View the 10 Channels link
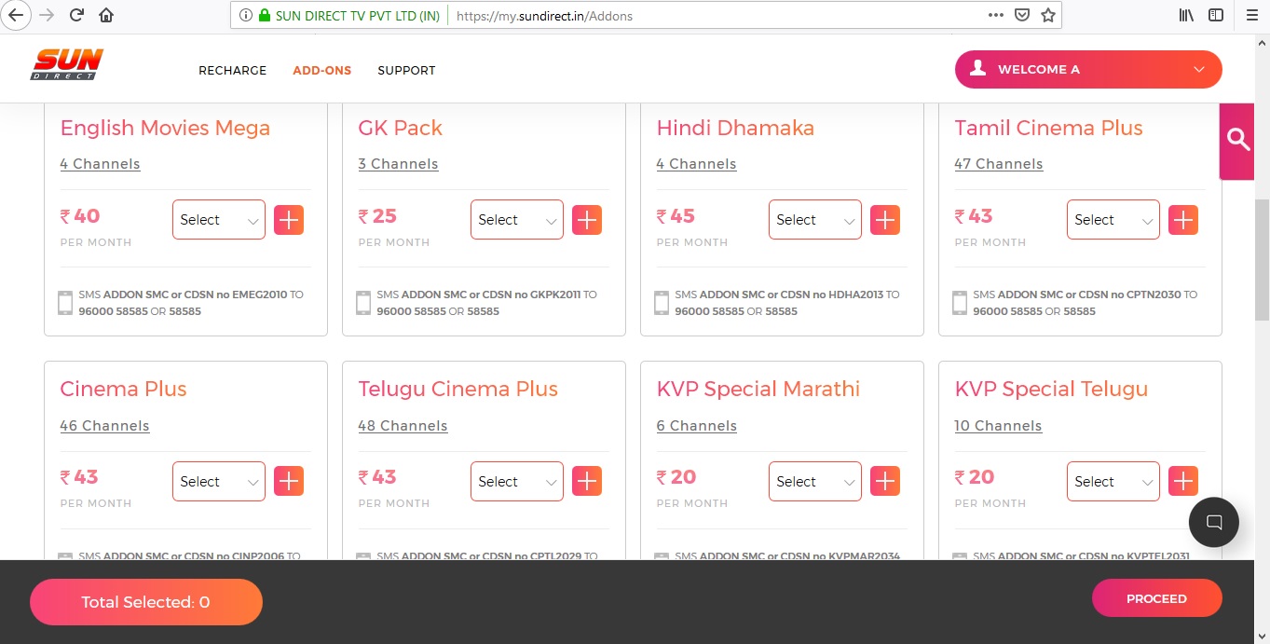Image resolution: width=1270 pixels, height=644 pixels. pyautogui.click(x=998, y=426)
